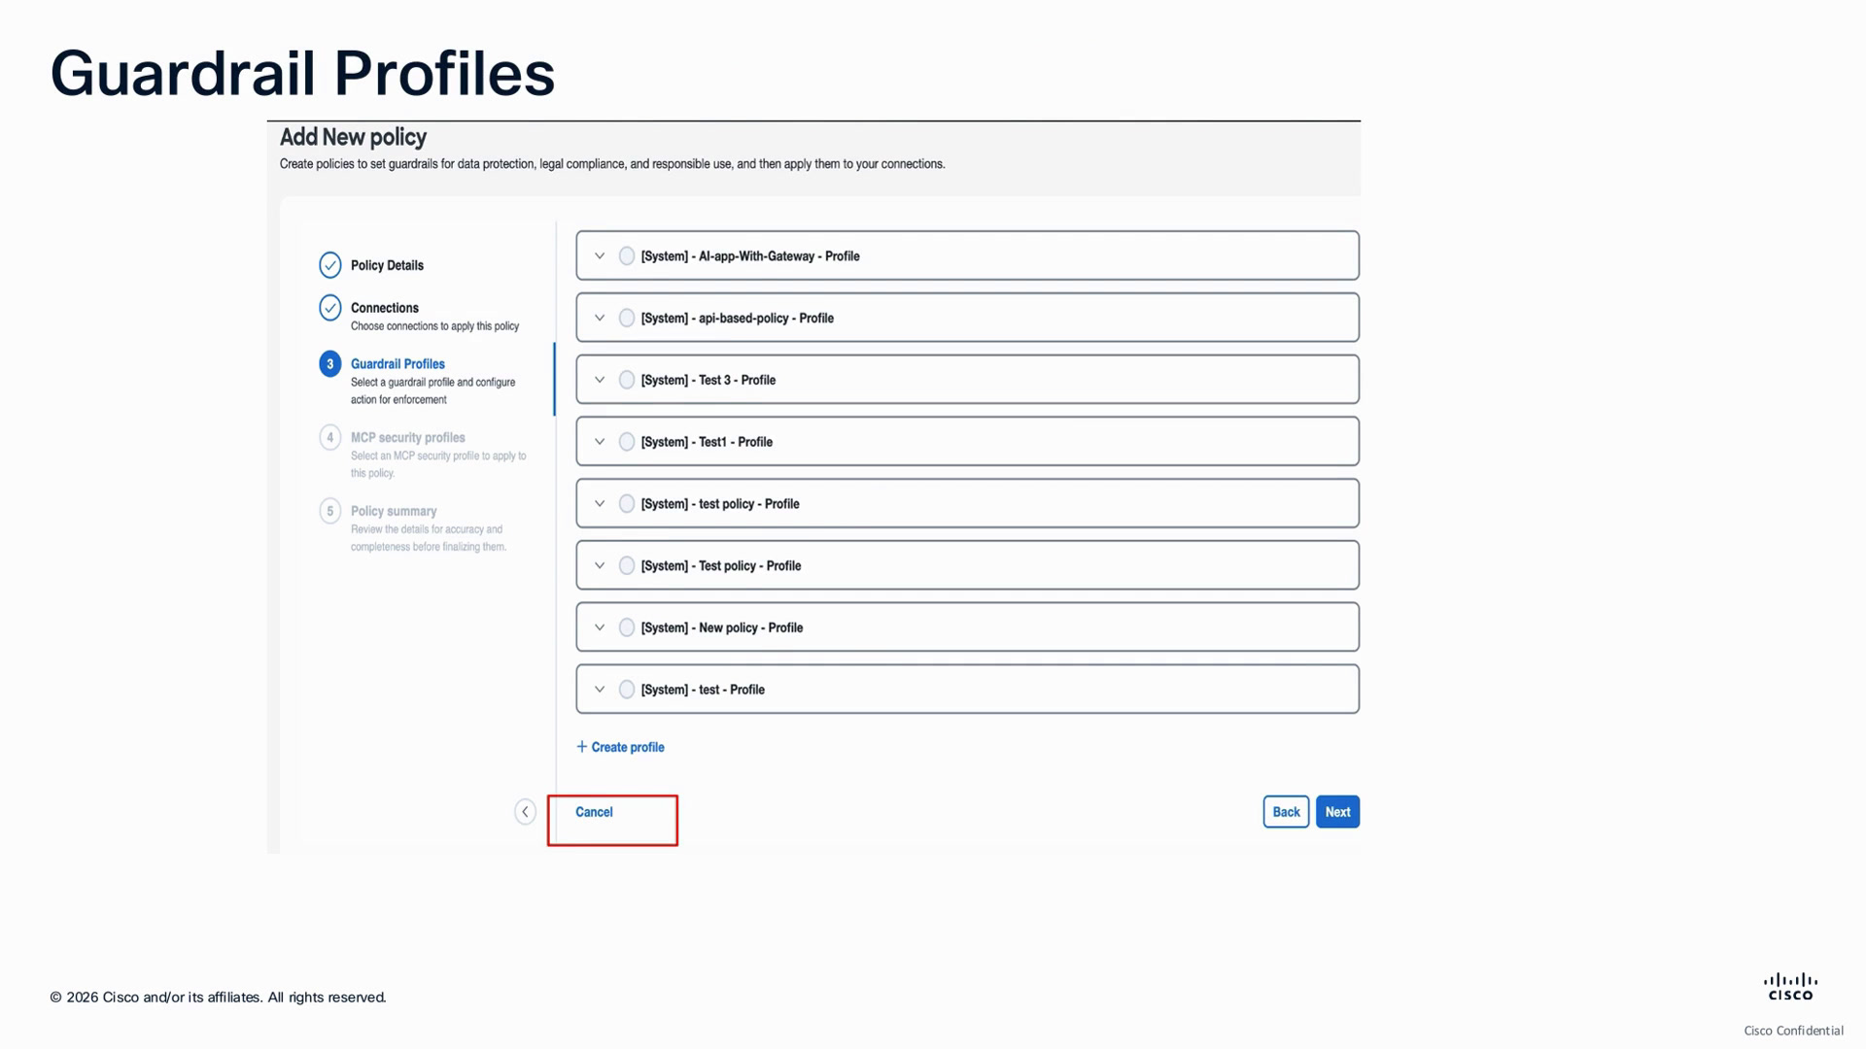This screenshot has height=1049, width=1866.
Task: Select the api-based-policy profile radio button
Action: pyautogui.click(x=627, y=319)
